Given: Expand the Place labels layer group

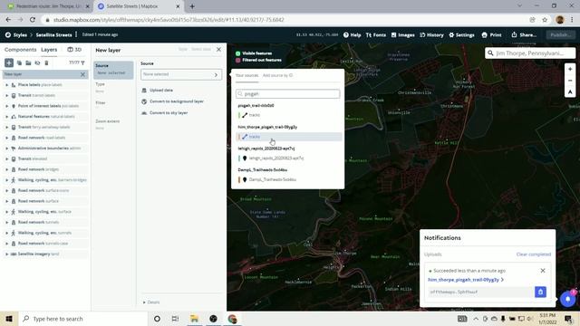Looking at the screenshot, I should point(6,85).
